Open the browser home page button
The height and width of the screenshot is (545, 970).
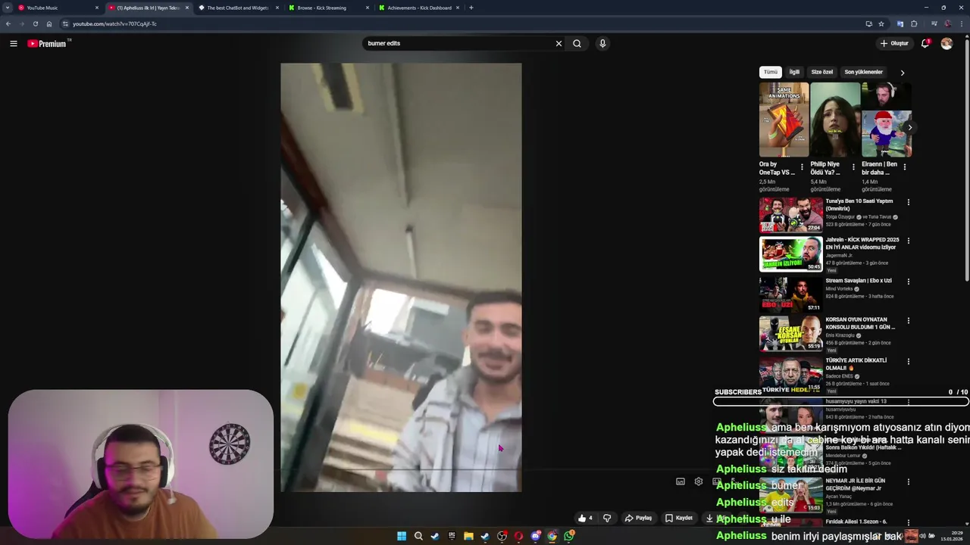[x=49, y=23]
